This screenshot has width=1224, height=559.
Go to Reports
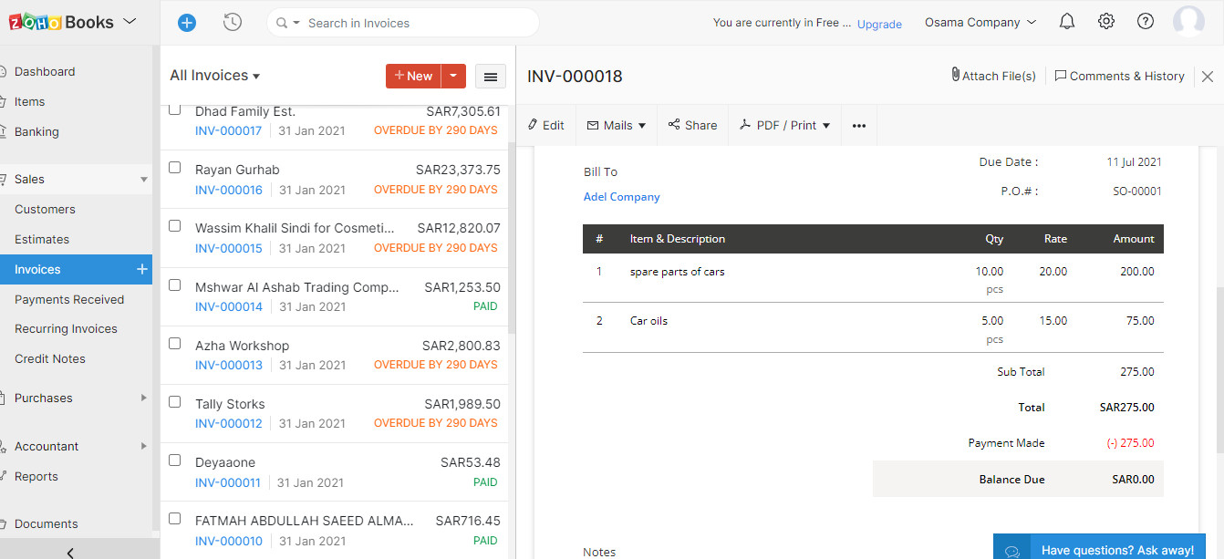(x=36, y=477)
